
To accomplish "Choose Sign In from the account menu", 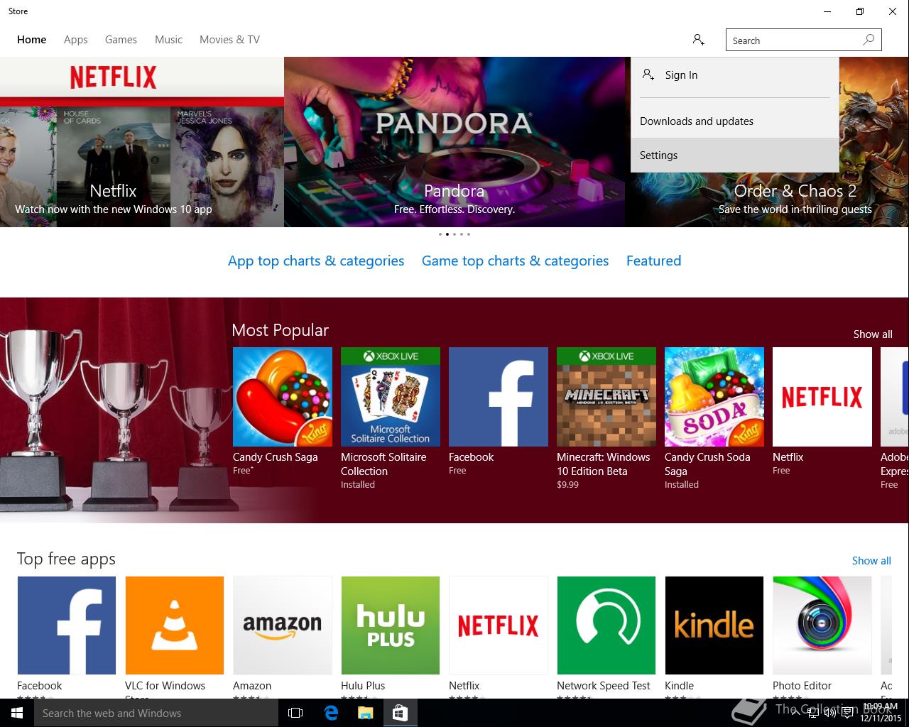I will tap(734, 75).
